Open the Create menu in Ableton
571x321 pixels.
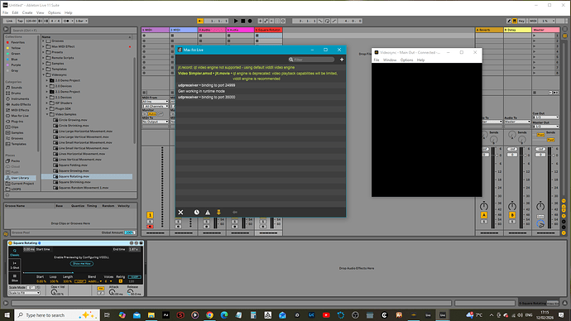coord(27,12)
